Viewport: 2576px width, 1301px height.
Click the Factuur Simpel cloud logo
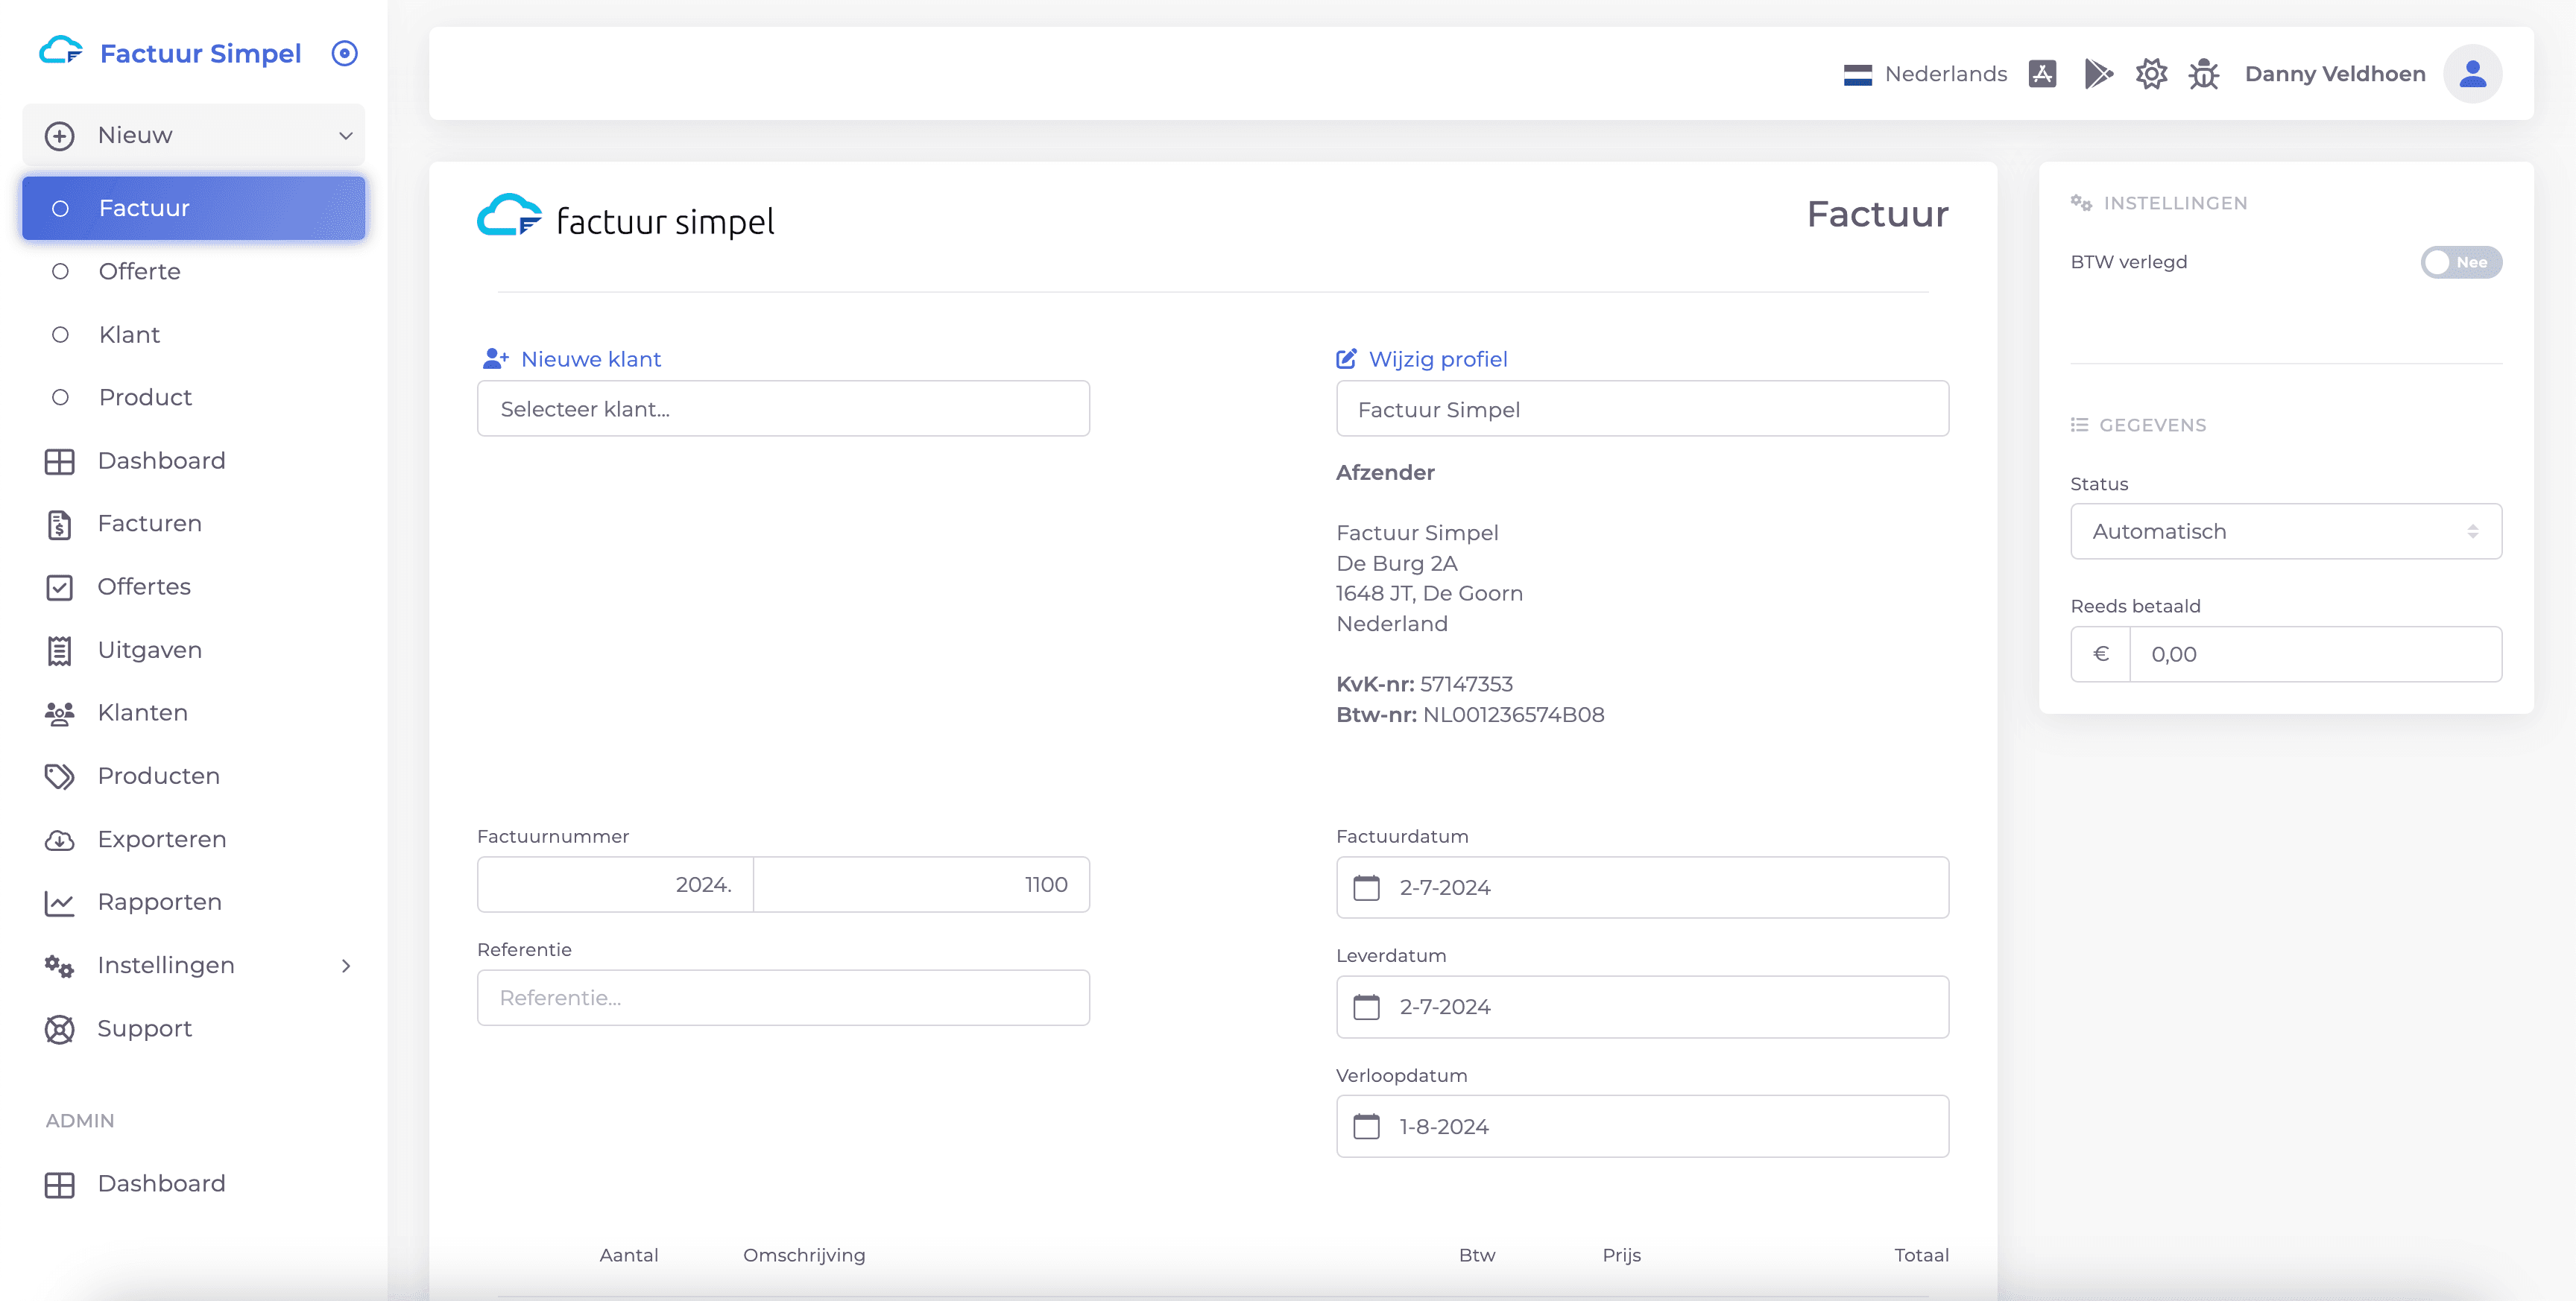click(63, 51)
